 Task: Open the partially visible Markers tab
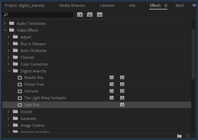pyautogui.click(x=180, y=5)
